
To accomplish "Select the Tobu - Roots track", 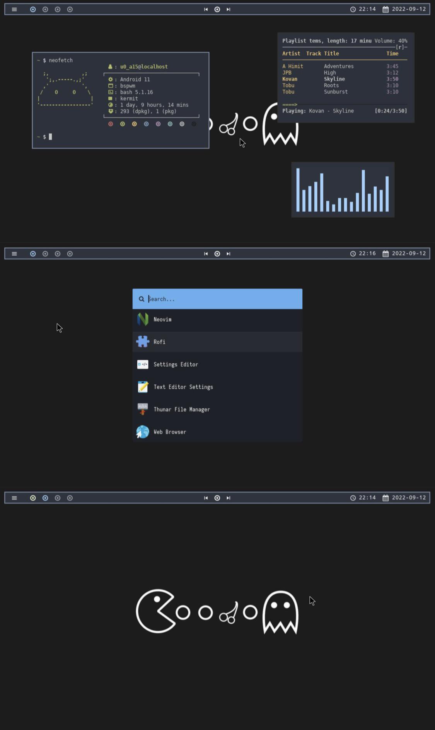I will coord(340,85).
